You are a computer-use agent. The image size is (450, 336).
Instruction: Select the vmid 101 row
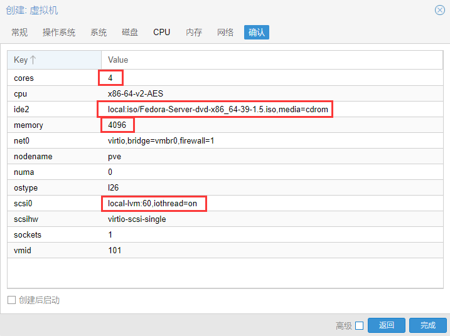[x=115, y=251]
